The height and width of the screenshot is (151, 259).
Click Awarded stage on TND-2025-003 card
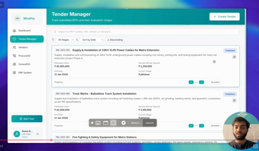pos(215,82)
